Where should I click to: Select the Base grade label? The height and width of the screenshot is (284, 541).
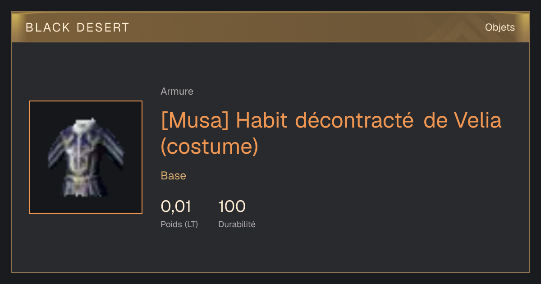(x=173, y=176)
